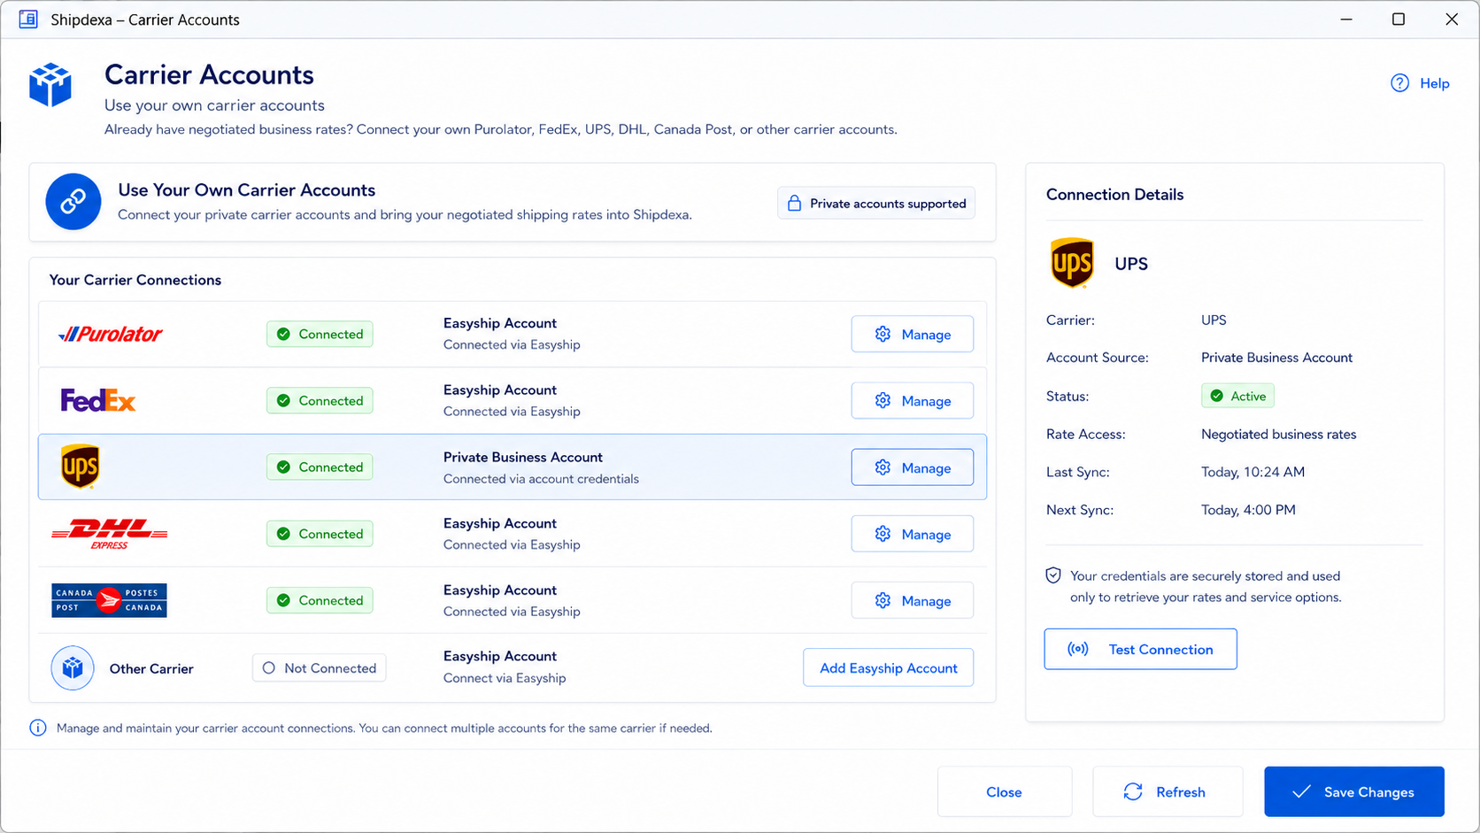Viewport: 1480px width, 833px height.
Task: Click the info icon beside the footer note
Action: click(38, 728)
